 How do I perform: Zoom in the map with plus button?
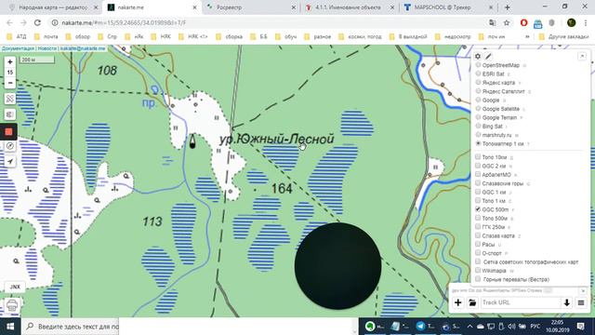[x=10, y=62]
